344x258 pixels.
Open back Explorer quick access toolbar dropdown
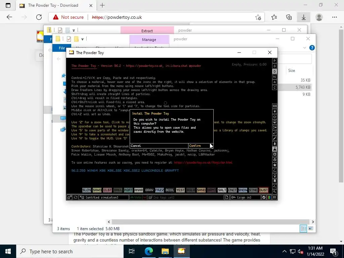click(74, 30)
